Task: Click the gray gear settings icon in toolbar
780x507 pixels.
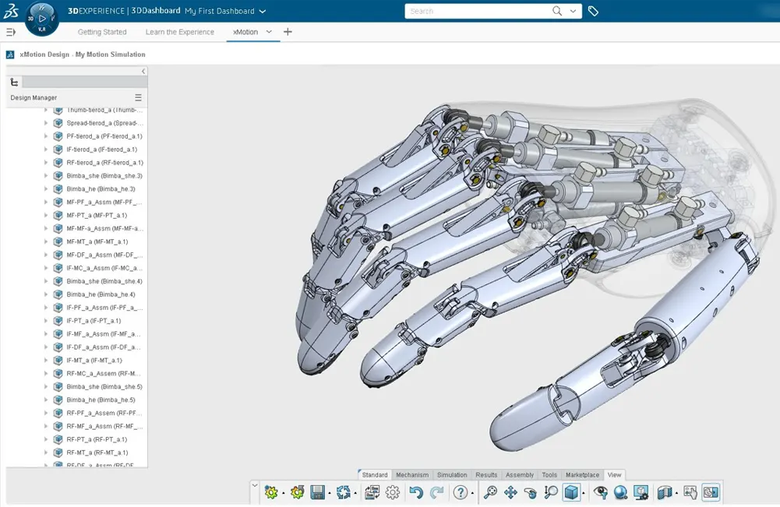Action: point(393,492)
